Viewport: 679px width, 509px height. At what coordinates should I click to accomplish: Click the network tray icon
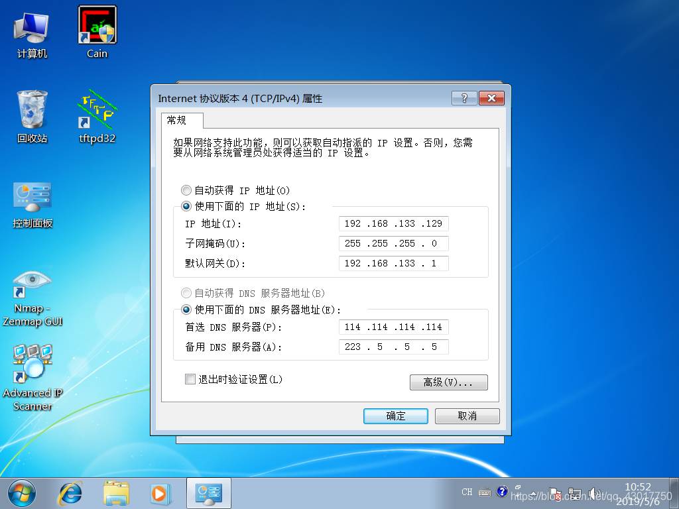tap(575, 493)
